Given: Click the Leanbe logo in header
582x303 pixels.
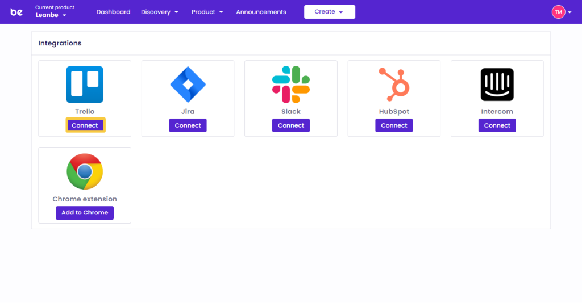Looking at the screenshot, I should [16, 12].
